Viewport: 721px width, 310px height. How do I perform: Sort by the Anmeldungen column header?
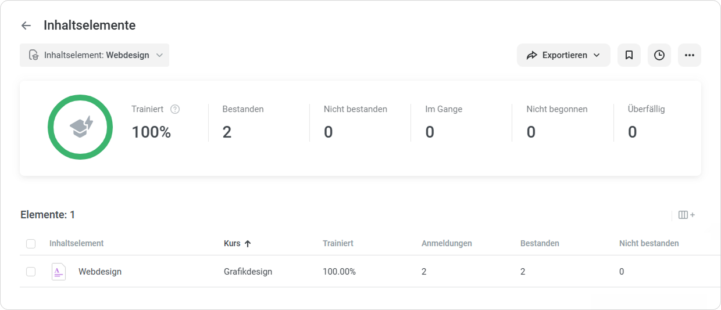(447, 243)
